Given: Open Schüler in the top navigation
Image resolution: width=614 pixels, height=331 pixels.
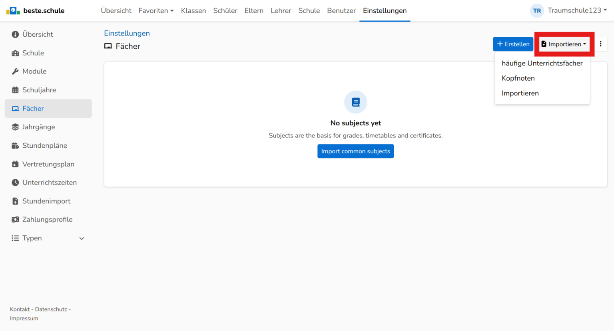Looking at the screenshot, I should coord(225,11).
